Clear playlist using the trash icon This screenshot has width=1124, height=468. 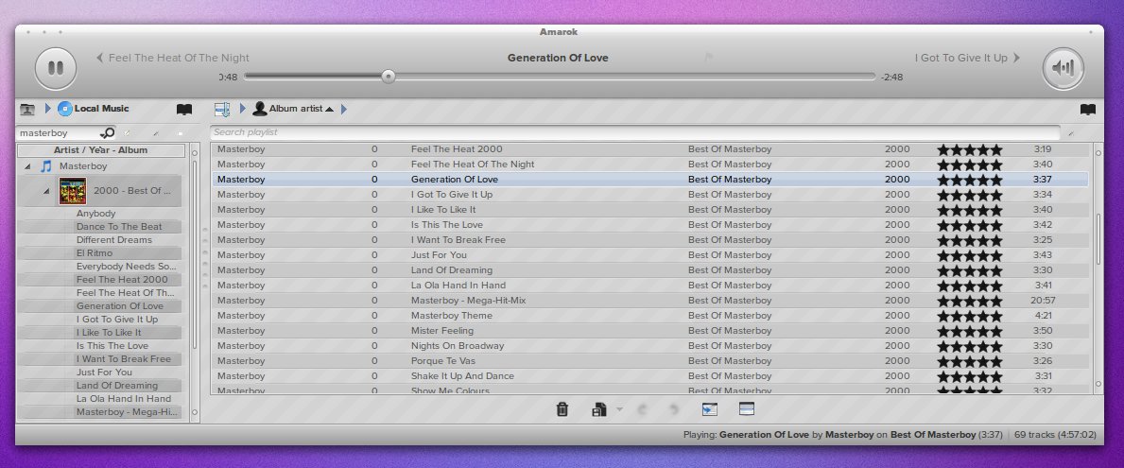pyautogui.click(x=562, y=409)
